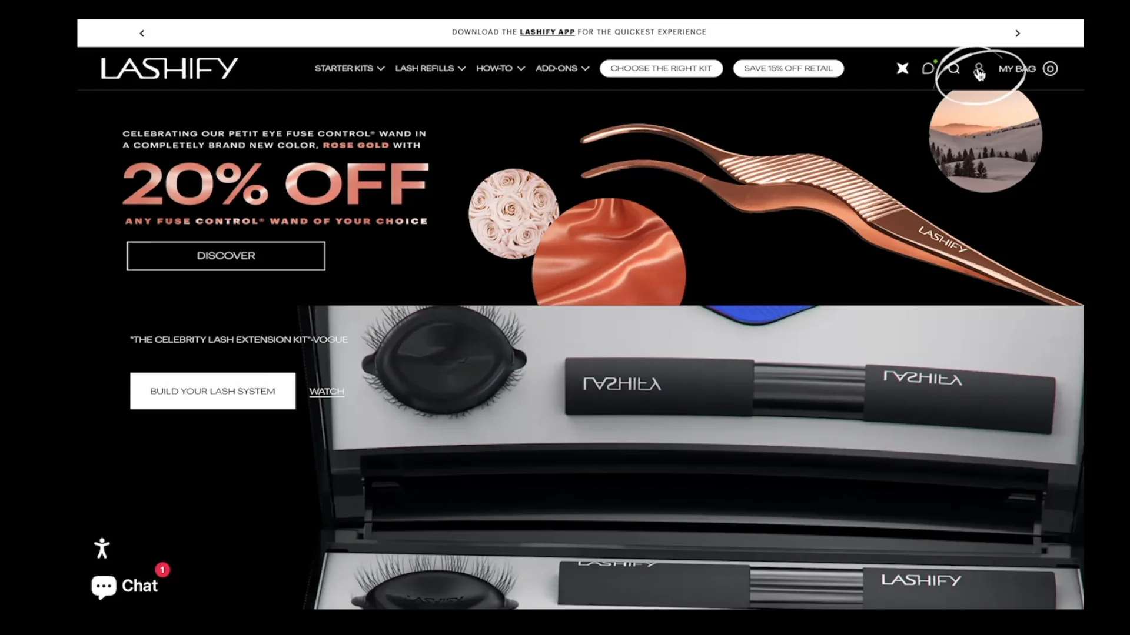Open the Shopify Chat widget
Viewport: 1130px width, 635px height.
(124, 586)
